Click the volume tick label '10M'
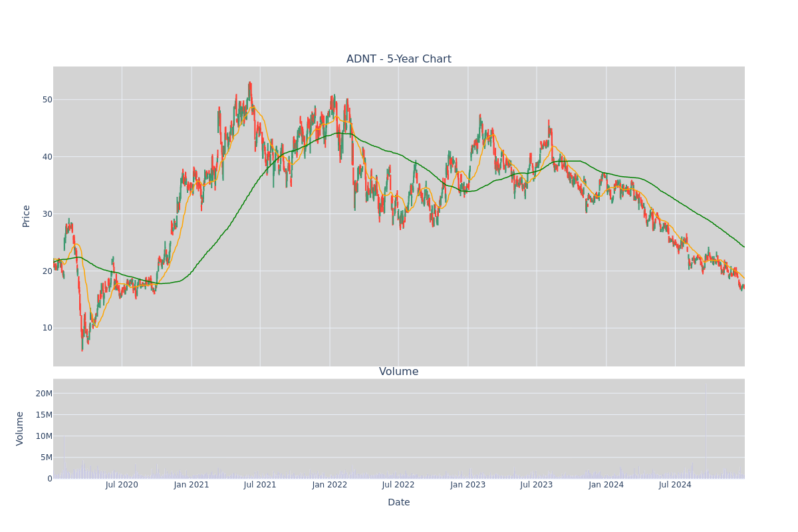 pos(44,436)
